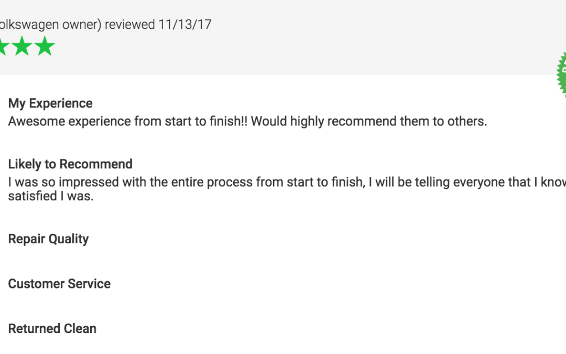This screenshot has width=566, height=354.
Task: Click the rightmost green rating star
Action: pos(45,46)
